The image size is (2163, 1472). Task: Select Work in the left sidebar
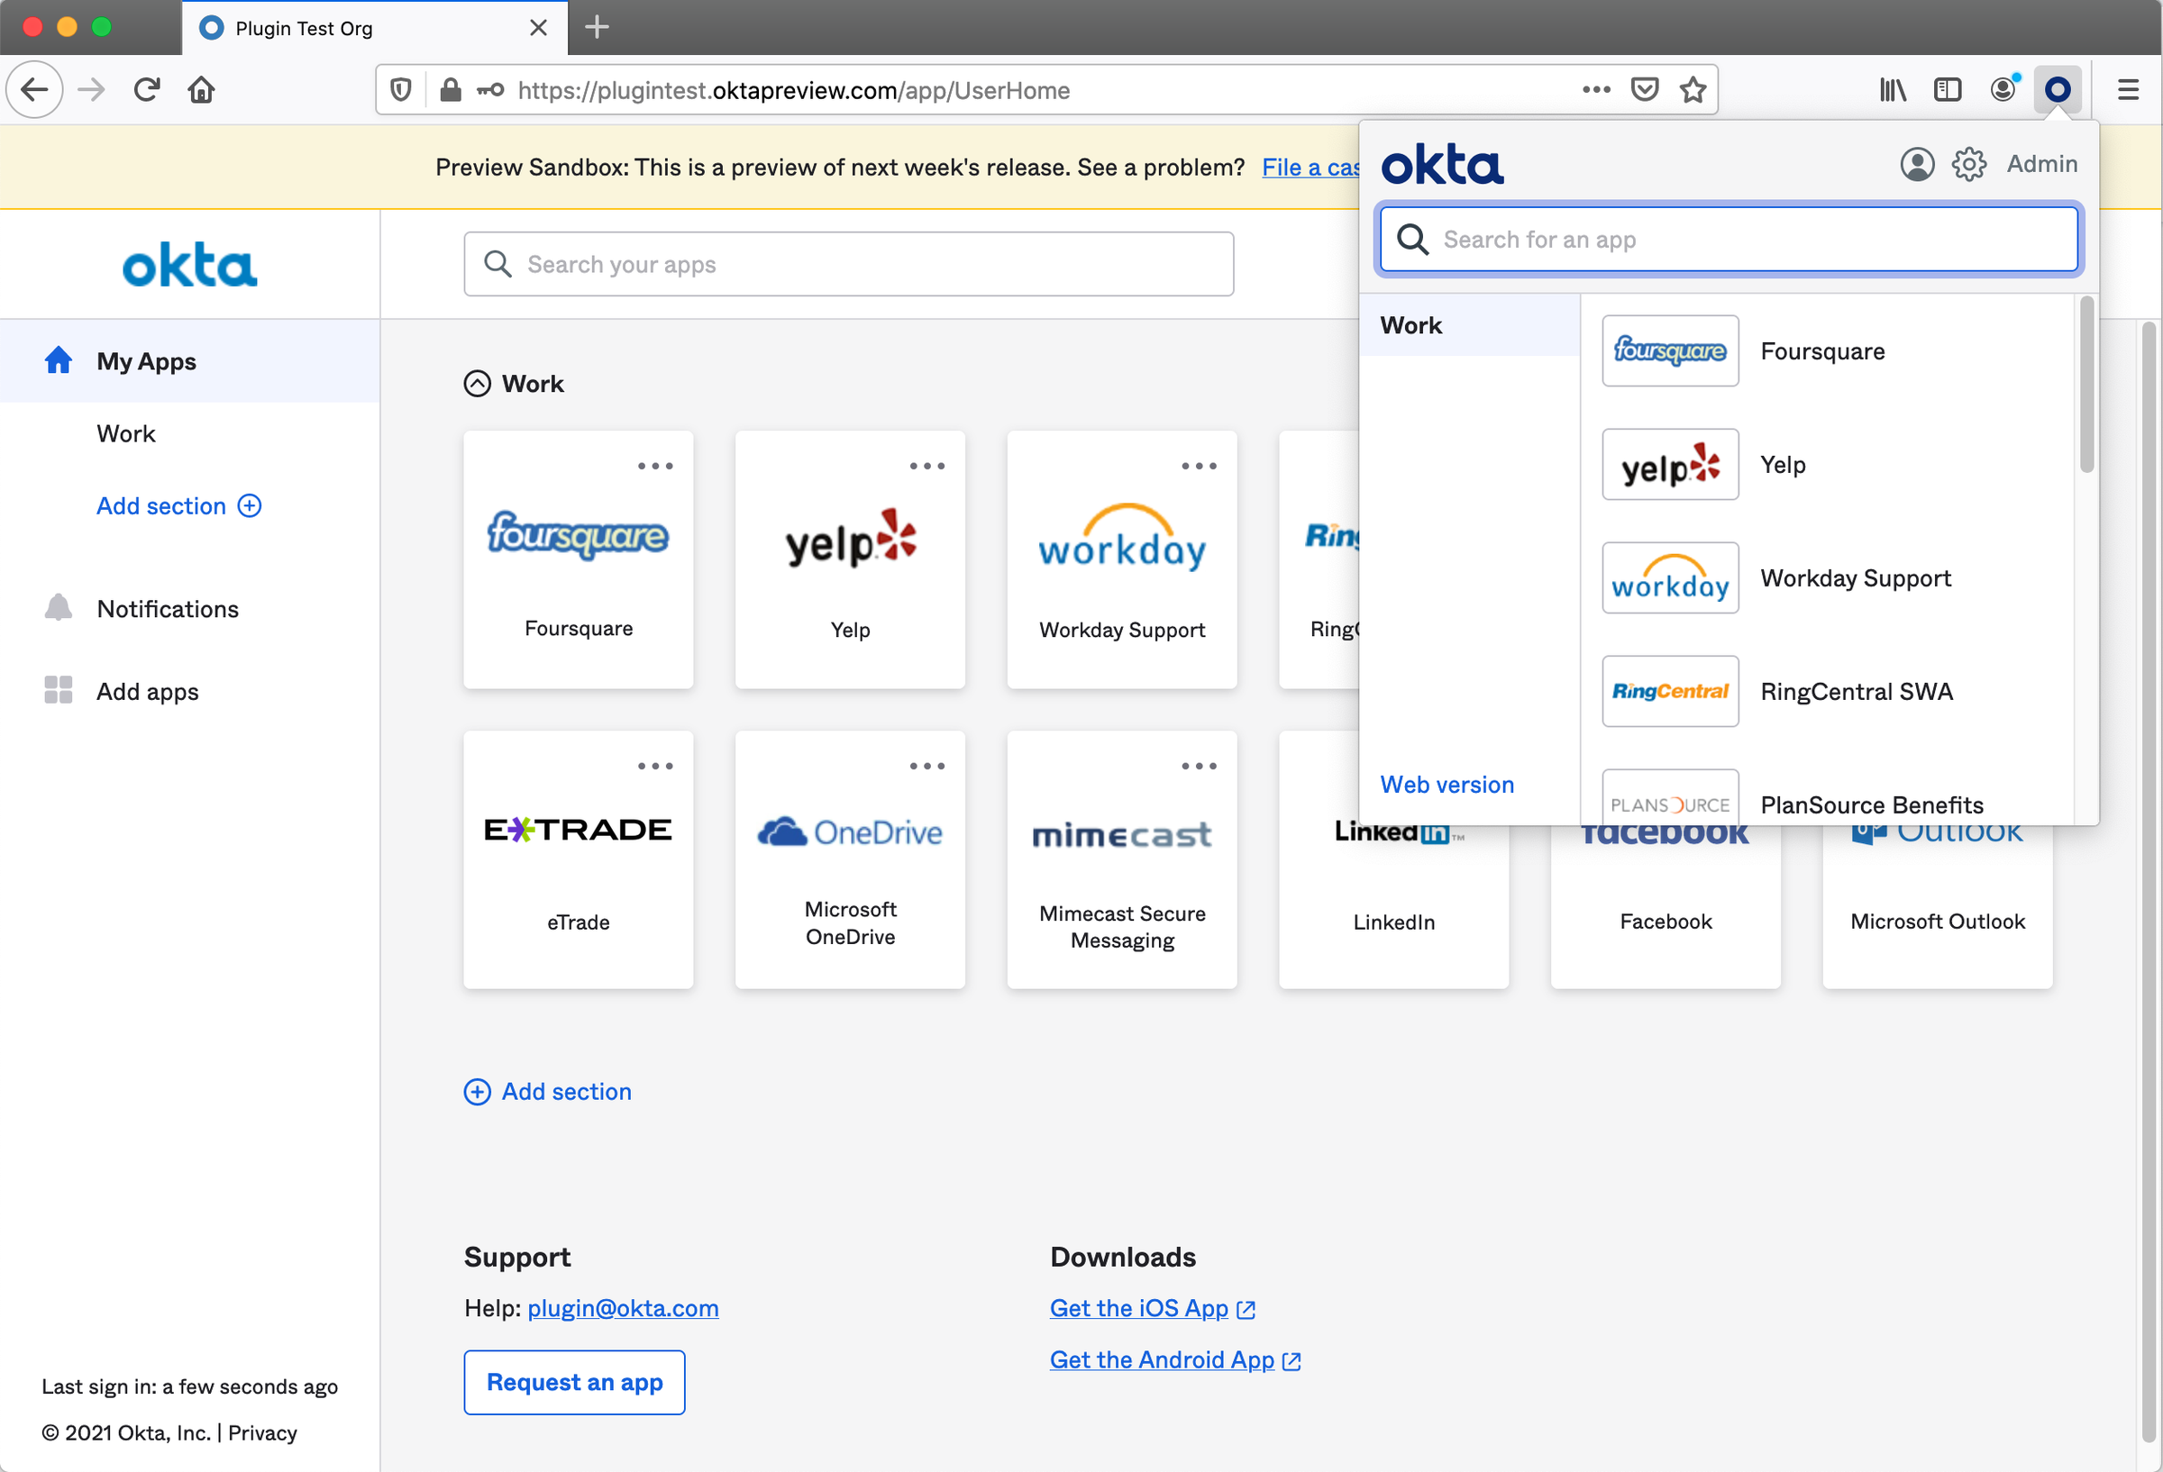point(125,433)
